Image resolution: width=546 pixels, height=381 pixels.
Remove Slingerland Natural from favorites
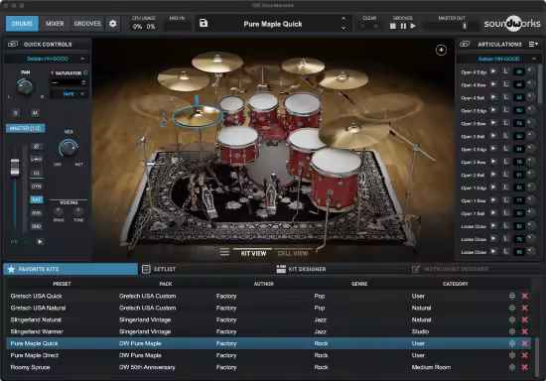point(524,319)
